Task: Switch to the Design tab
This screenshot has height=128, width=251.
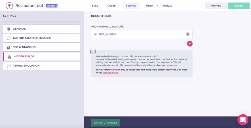Action: point(112,6)
